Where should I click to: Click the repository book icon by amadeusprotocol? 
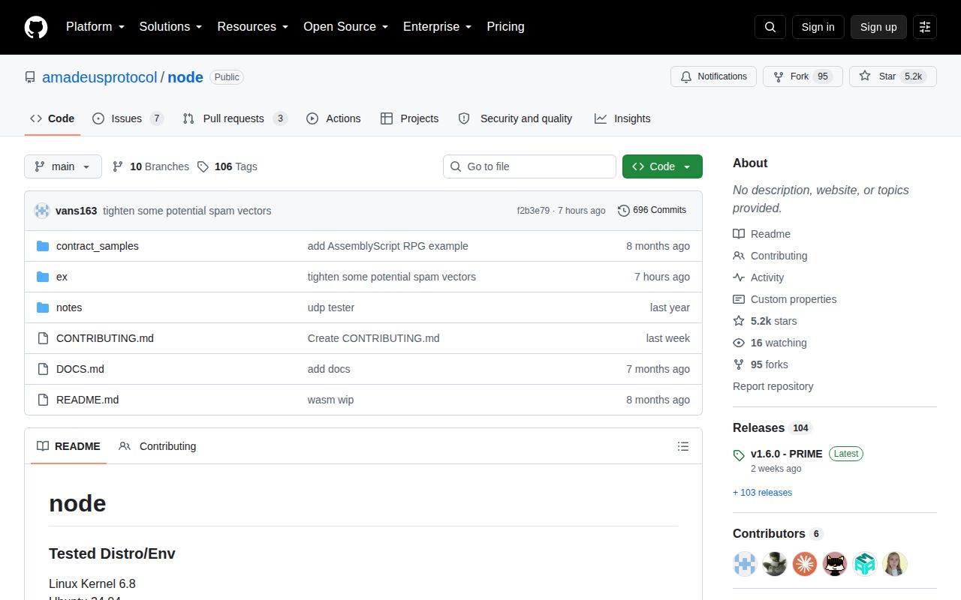tap(30, 77)
